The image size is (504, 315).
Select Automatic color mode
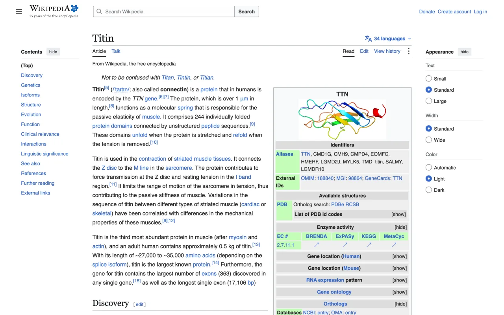(429, 167)
